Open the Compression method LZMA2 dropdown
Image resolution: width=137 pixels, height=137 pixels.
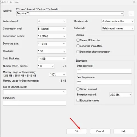[52, 36]
